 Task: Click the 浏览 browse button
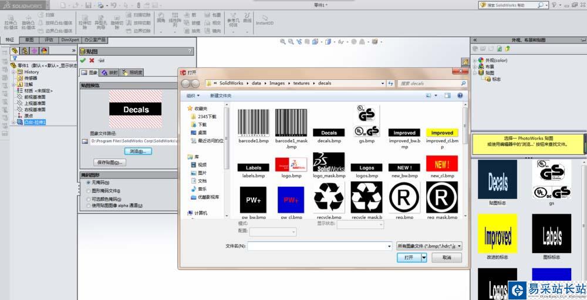click(x=138, y=151)
